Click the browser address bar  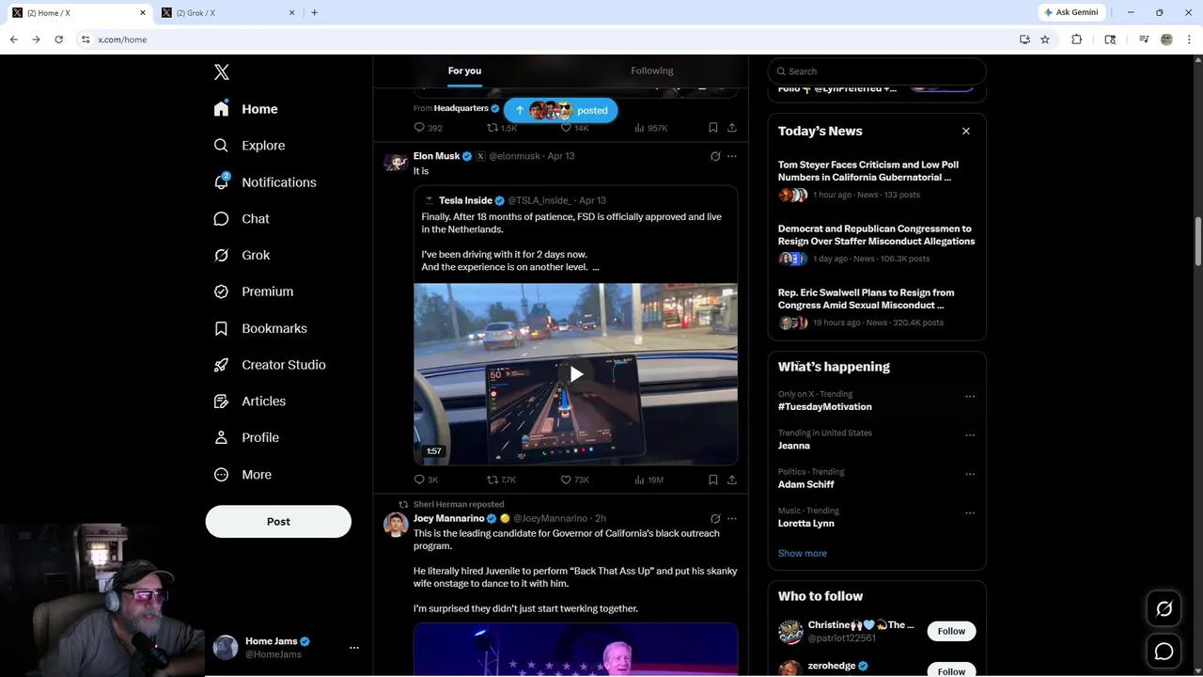(x=545, y=39)
